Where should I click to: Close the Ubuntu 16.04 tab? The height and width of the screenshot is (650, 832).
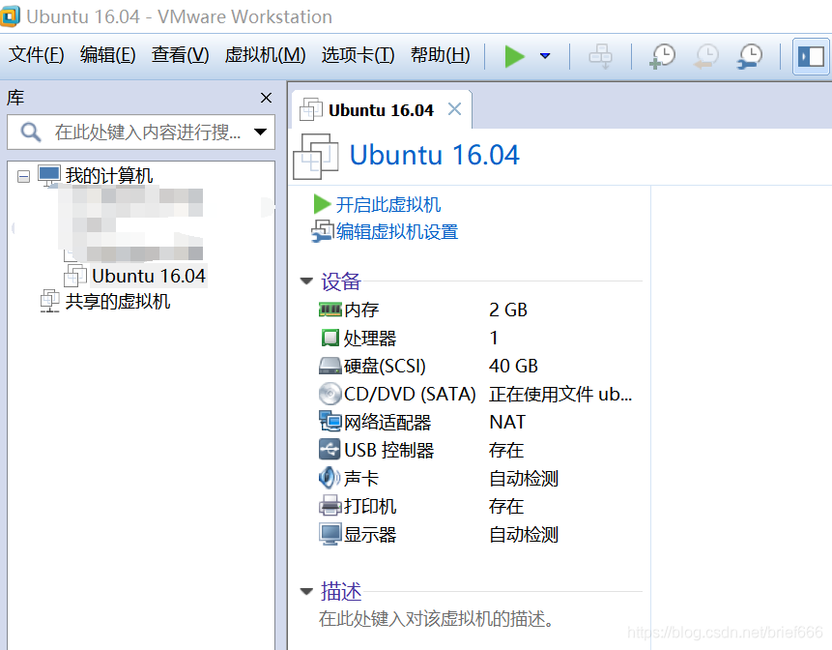454,109
